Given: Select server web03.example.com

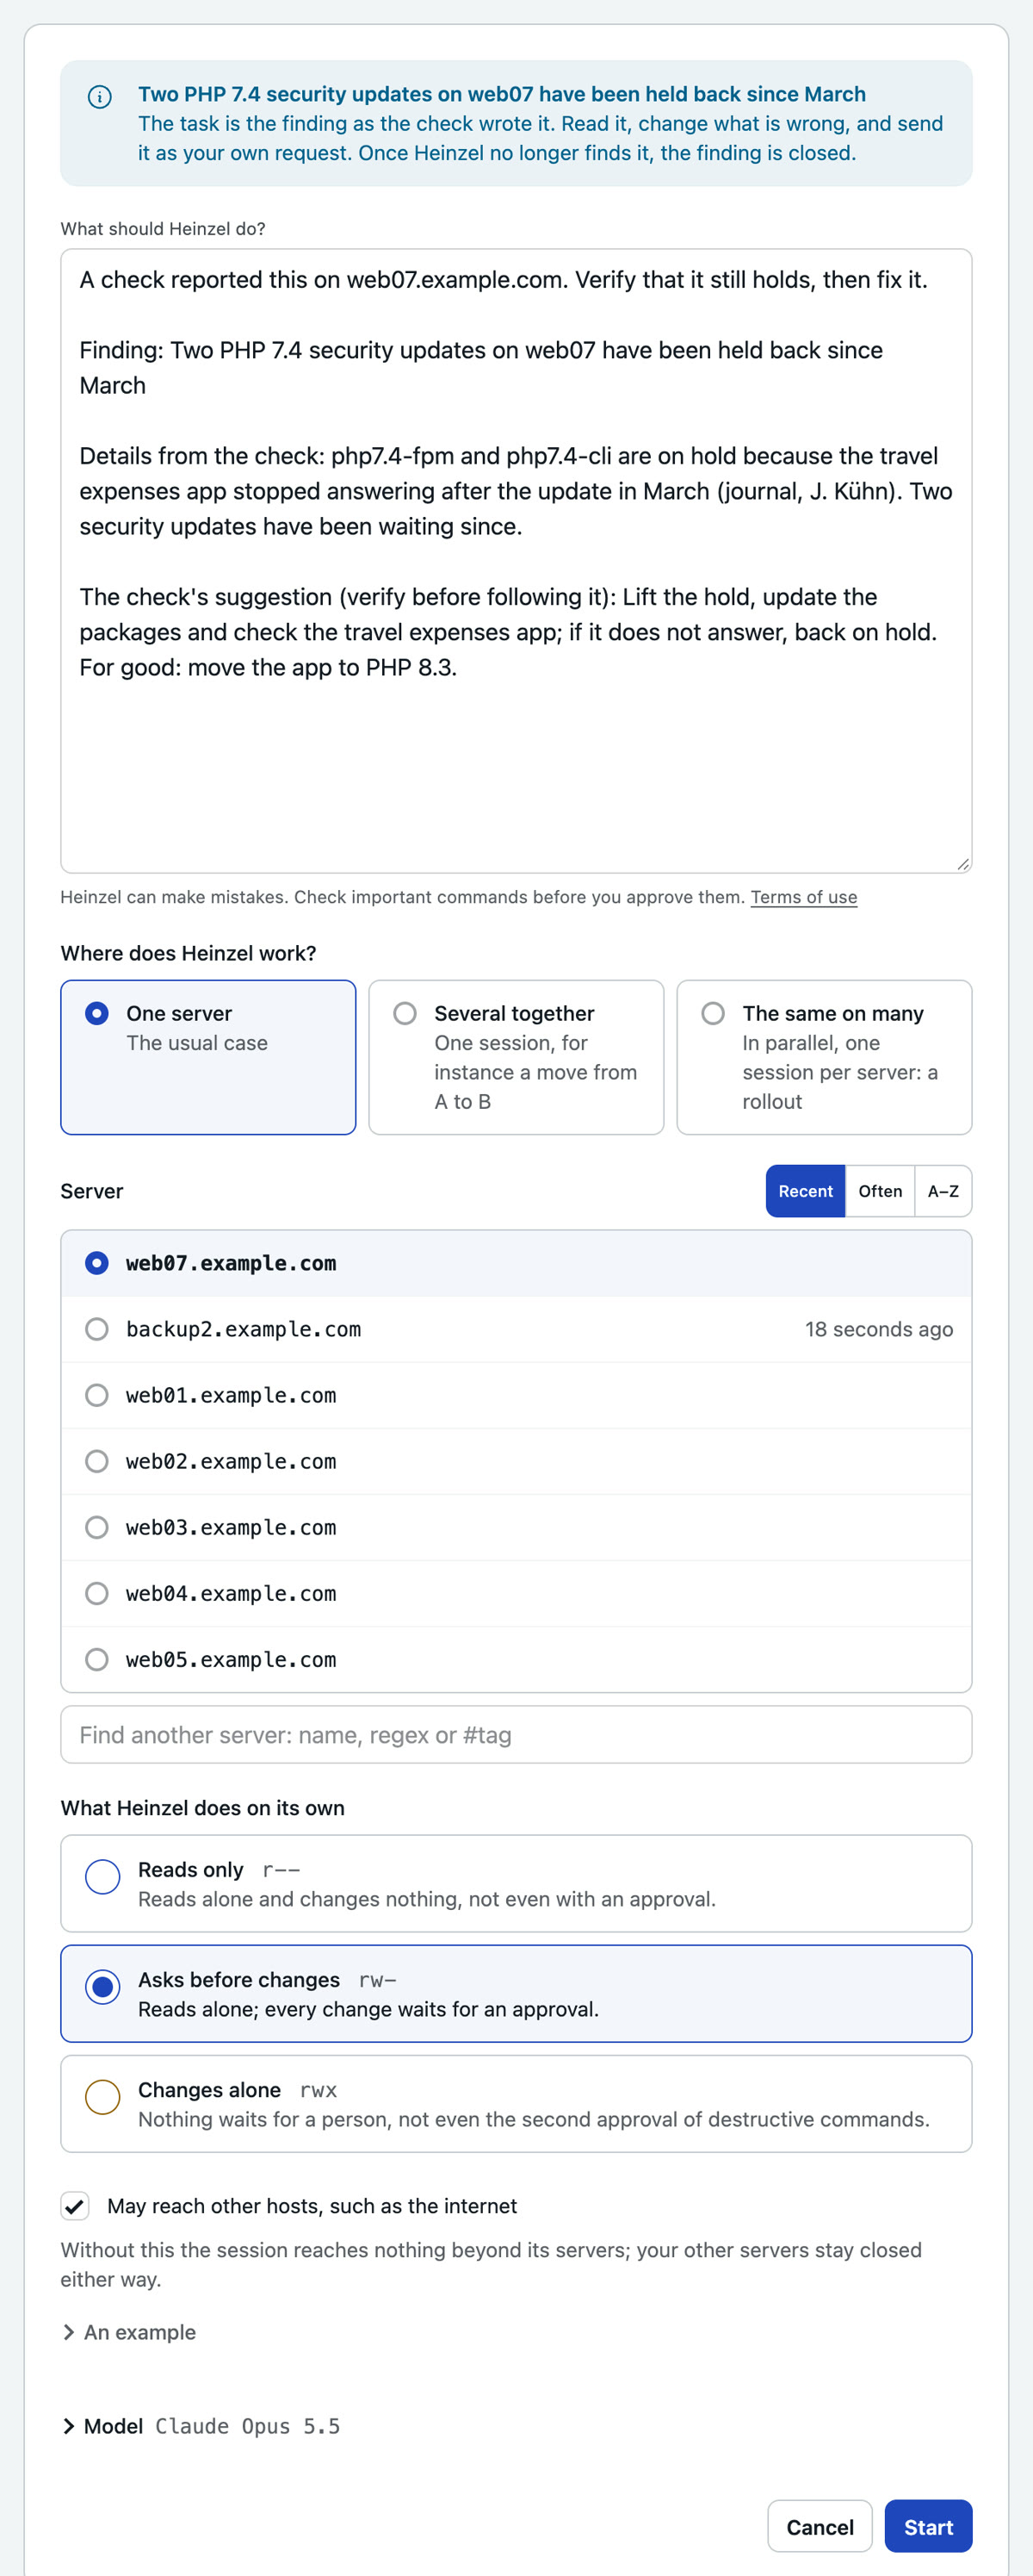Looking at the screenshot, I should [x=516, y=1527].
